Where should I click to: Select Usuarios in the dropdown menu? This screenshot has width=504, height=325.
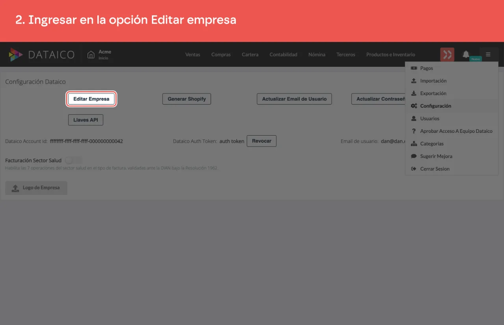(452, 118)
